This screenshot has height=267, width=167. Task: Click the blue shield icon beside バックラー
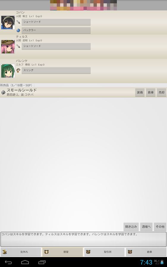pyautogui.click(x=18, y=30)
